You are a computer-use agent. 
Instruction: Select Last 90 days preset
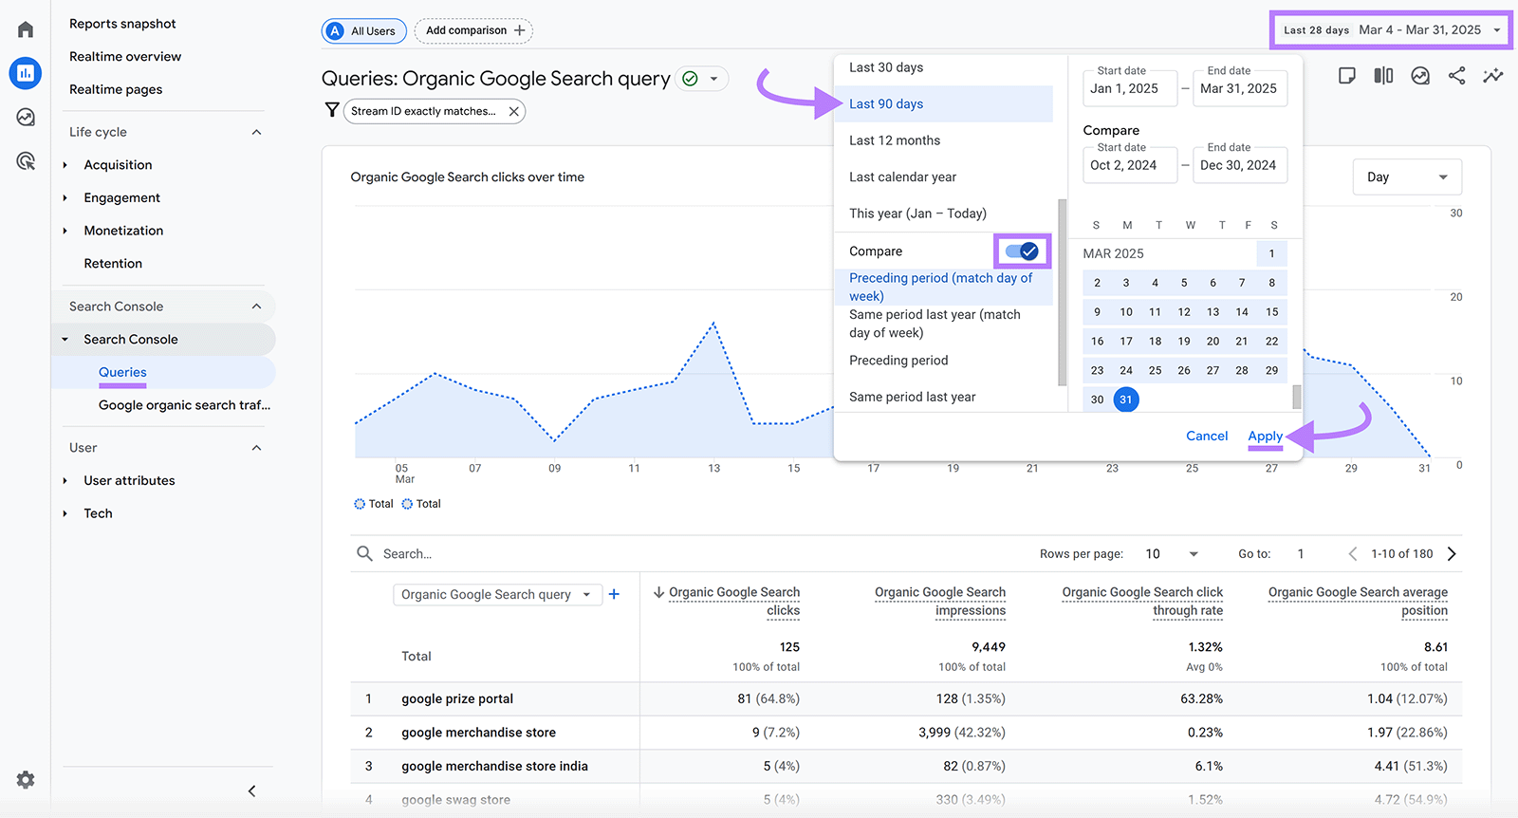pyautogui.click(x=943, y=104)
